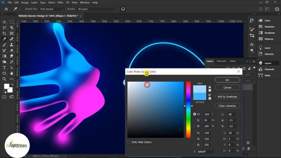This screenshot has height=158, width=281.
Task: Open the workspace switcher icon
Action: tap(267, 9)
